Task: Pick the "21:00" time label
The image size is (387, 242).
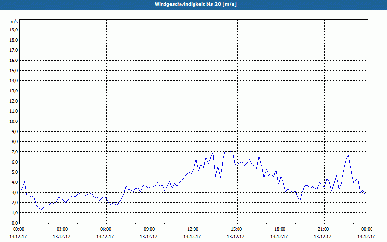Action: click(324, 229)
